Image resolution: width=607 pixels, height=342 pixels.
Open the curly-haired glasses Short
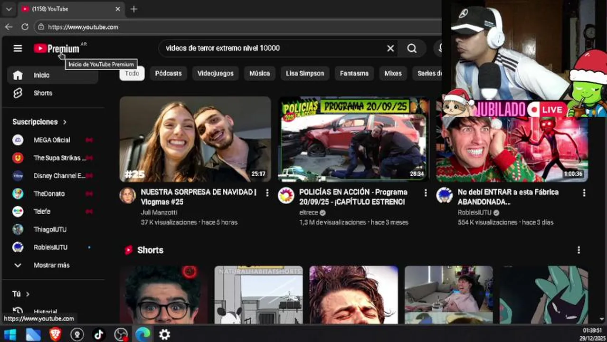tap(163, 294)
